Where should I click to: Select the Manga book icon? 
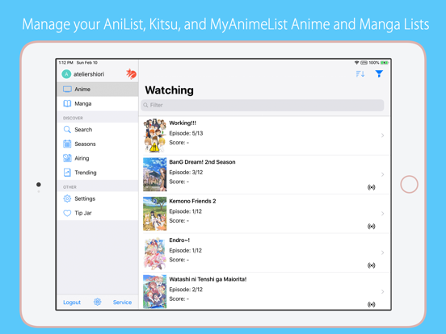[67, 103]
